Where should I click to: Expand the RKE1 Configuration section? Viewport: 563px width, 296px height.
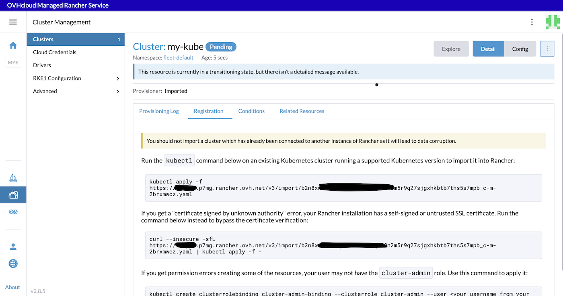coord(76,78)
